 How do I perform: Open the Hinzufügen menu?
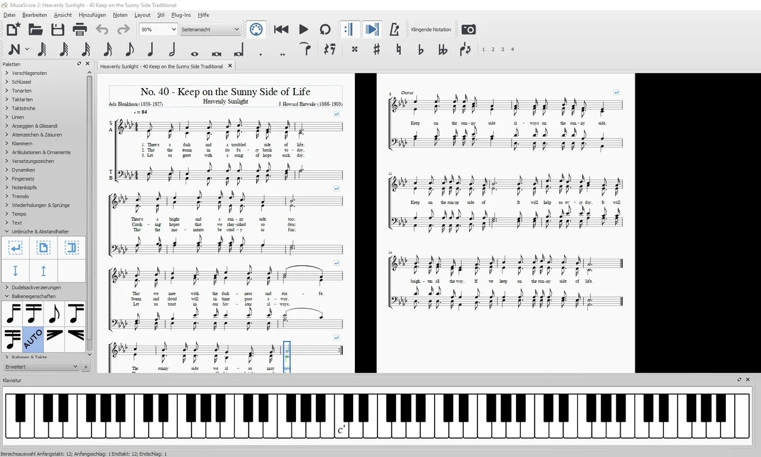(x=92, y=15)
